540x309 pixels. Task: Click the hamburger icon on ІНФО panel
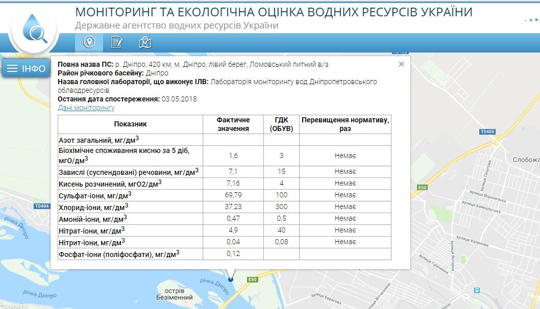click(13, 68)
